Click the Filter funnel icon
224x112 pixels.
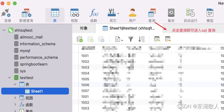131,39
